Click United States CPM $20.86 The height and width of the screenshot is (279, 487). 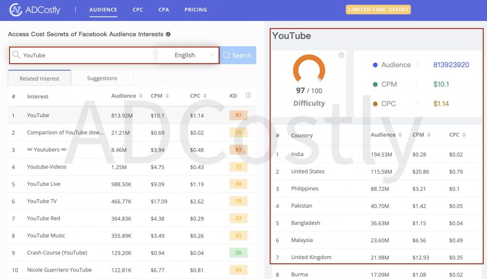click(420, 172)
